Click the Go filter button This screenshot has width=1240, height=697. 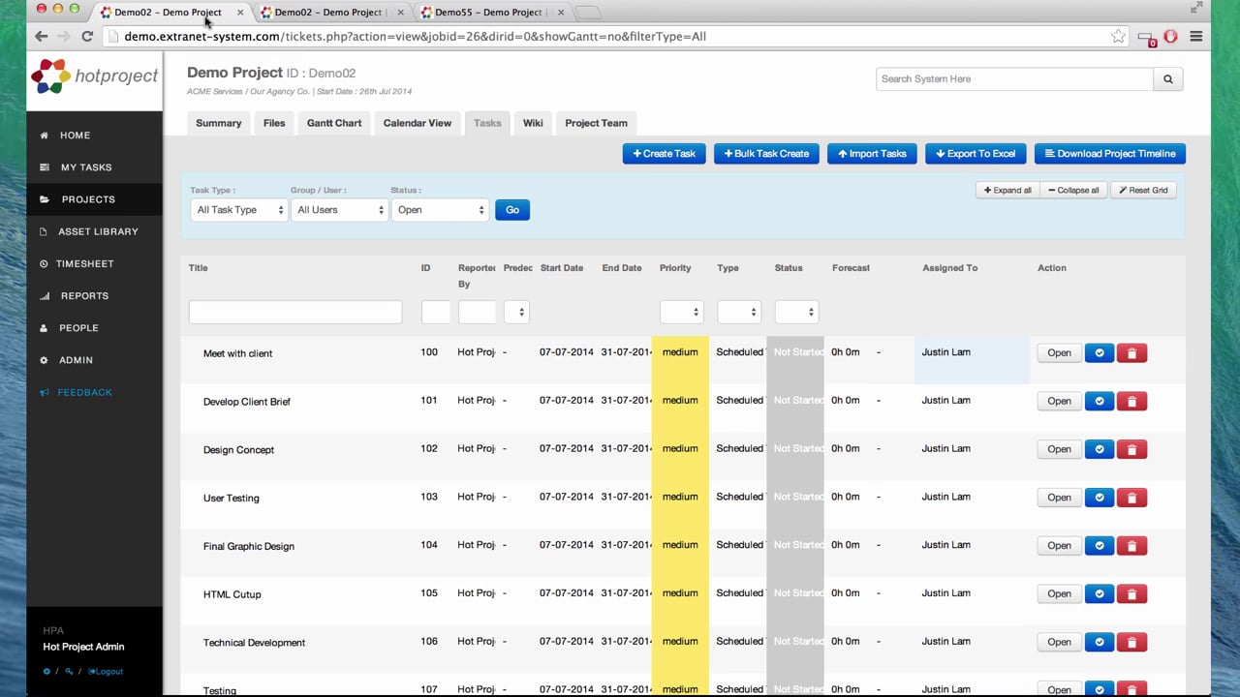(512, 210)
